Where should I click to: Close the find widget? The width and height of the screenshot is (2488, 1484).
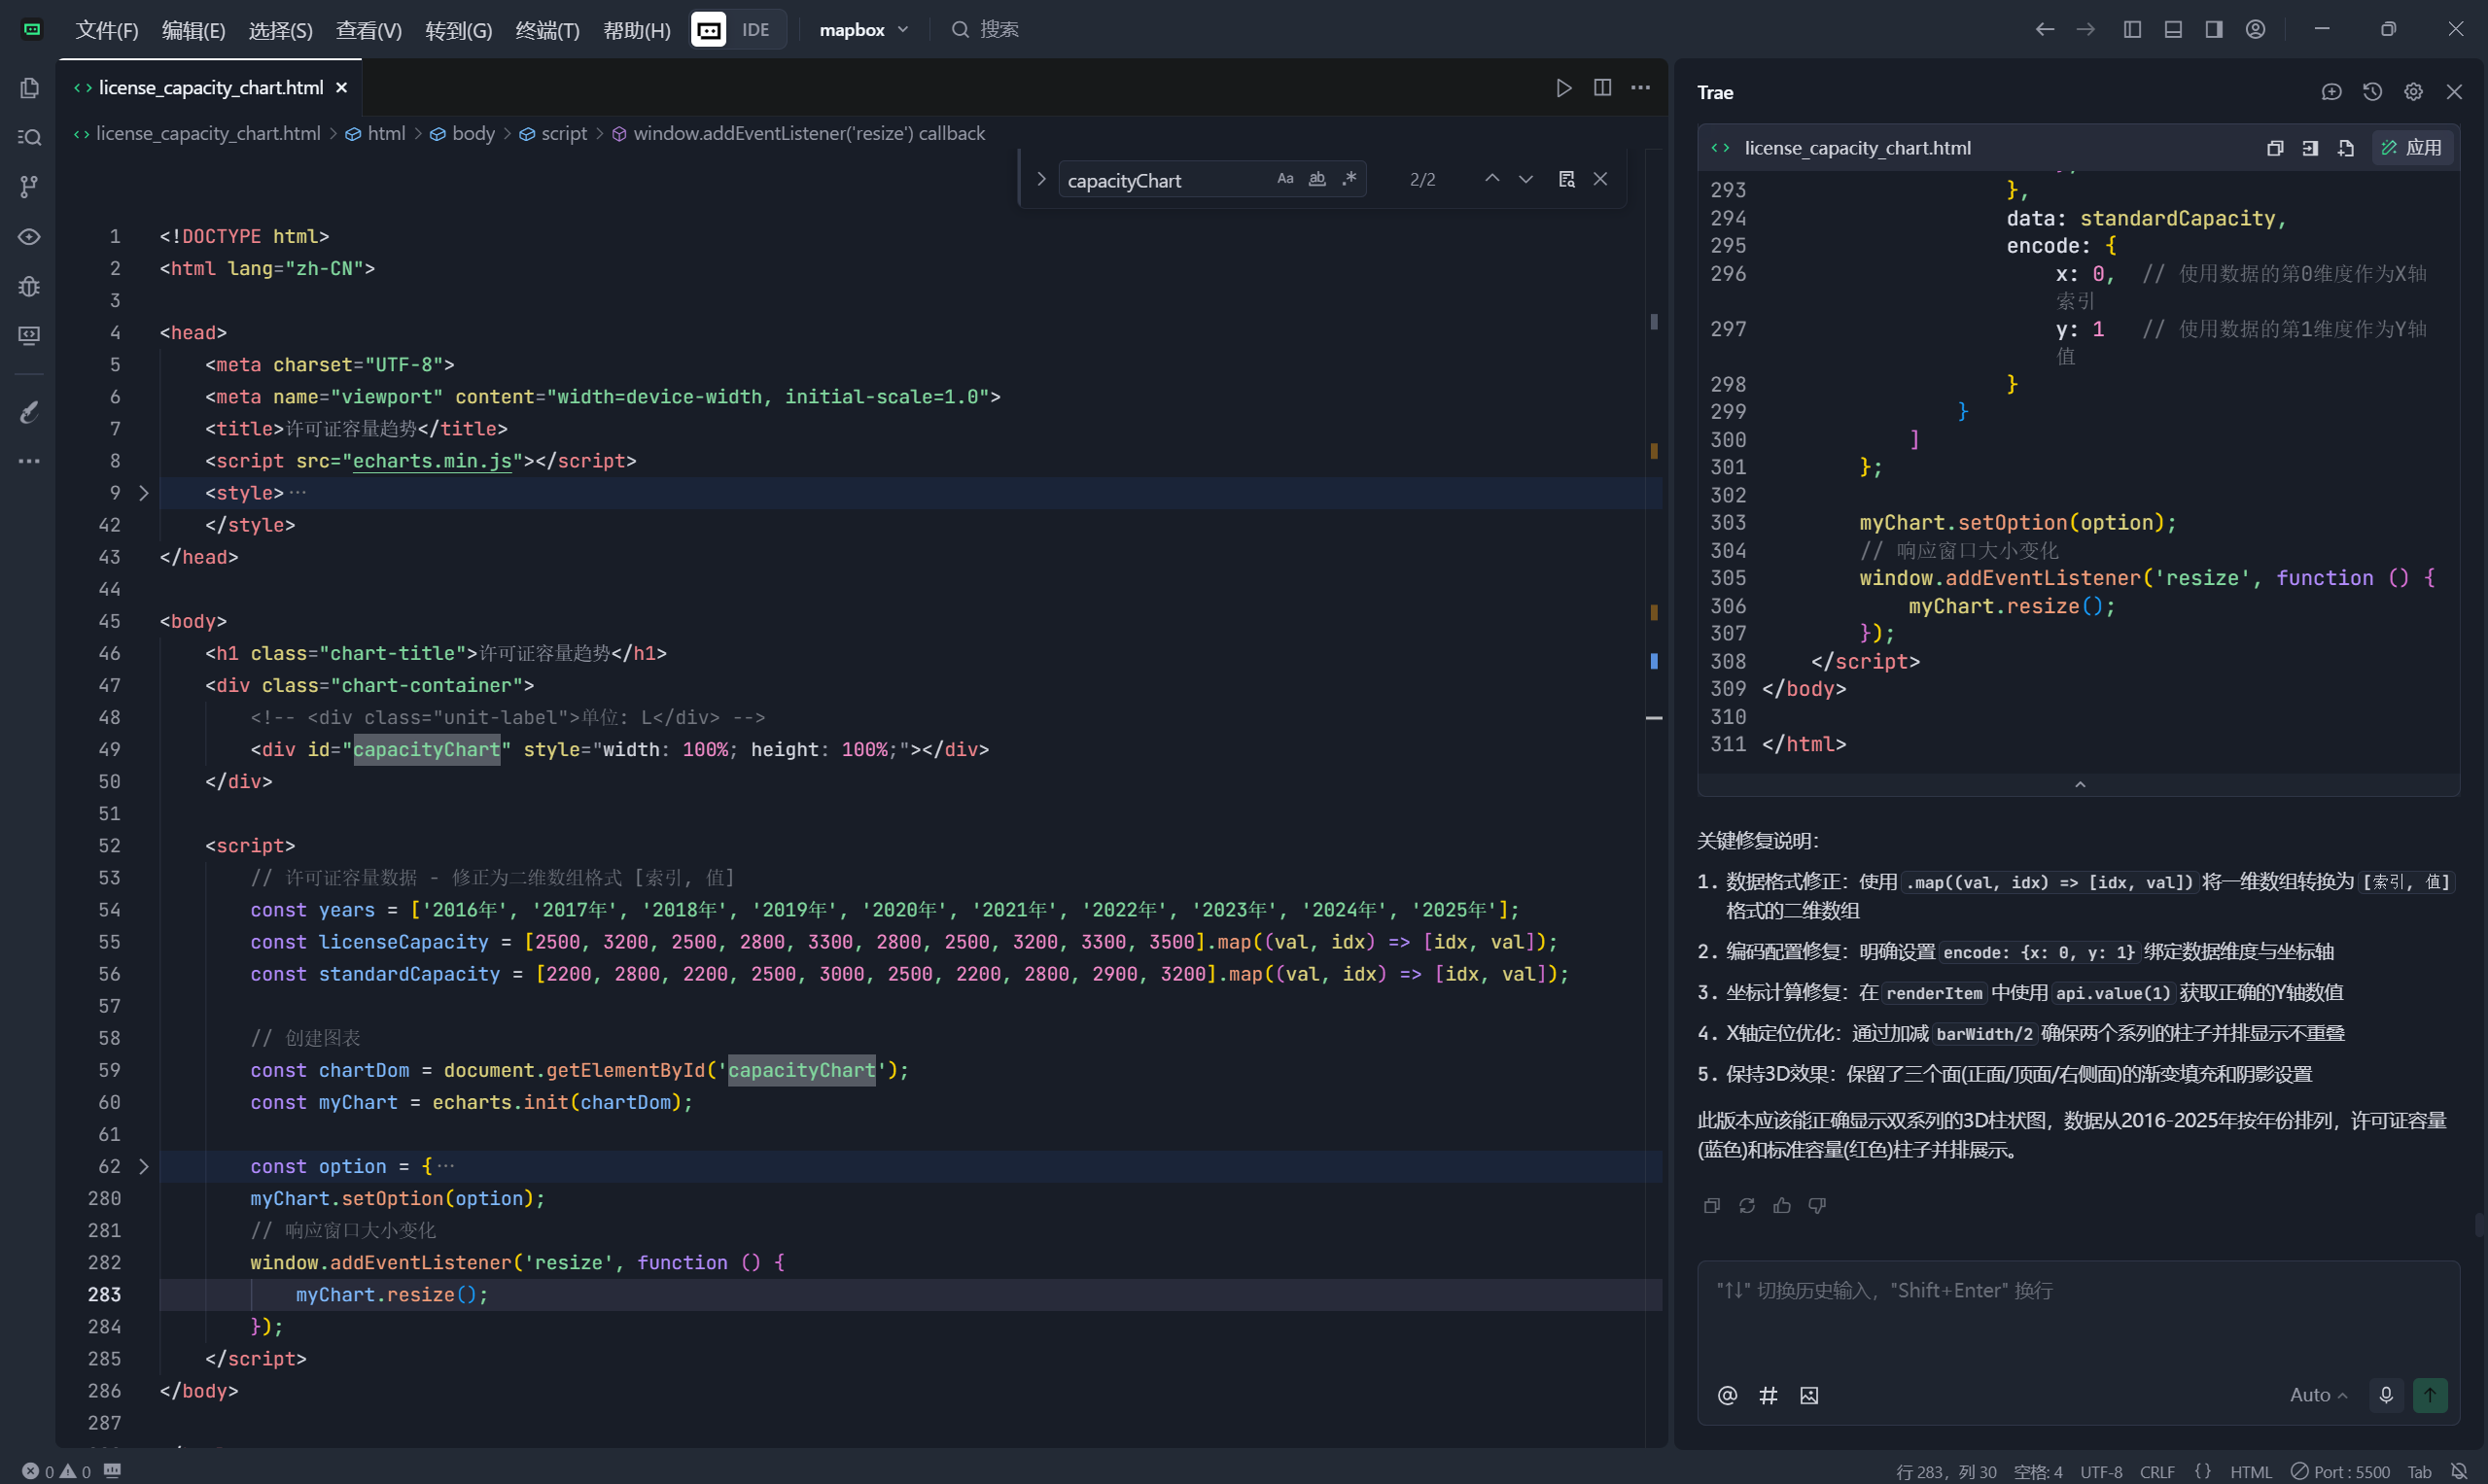click(x=1600, y=179)
